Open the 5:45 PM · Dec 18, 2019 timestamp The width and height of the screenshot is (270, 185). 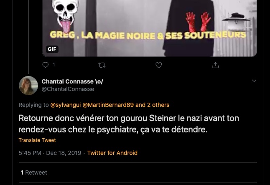point(50,153)
